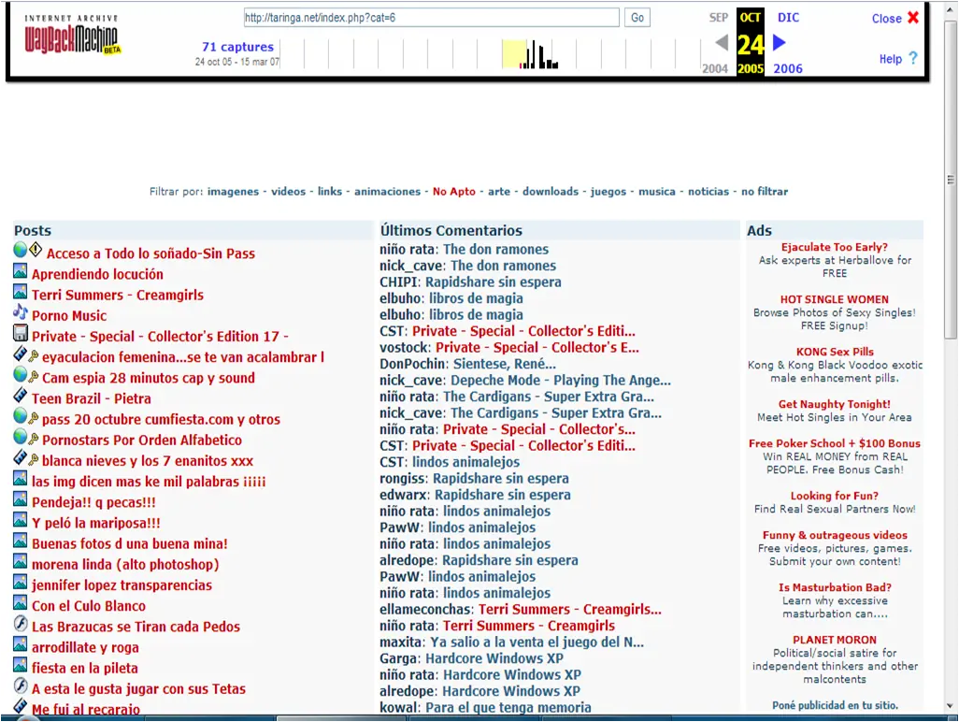959x722 pixels.
Task: Click the image icon beside jennifer lopez transparencias
Action: pos(21,582)
